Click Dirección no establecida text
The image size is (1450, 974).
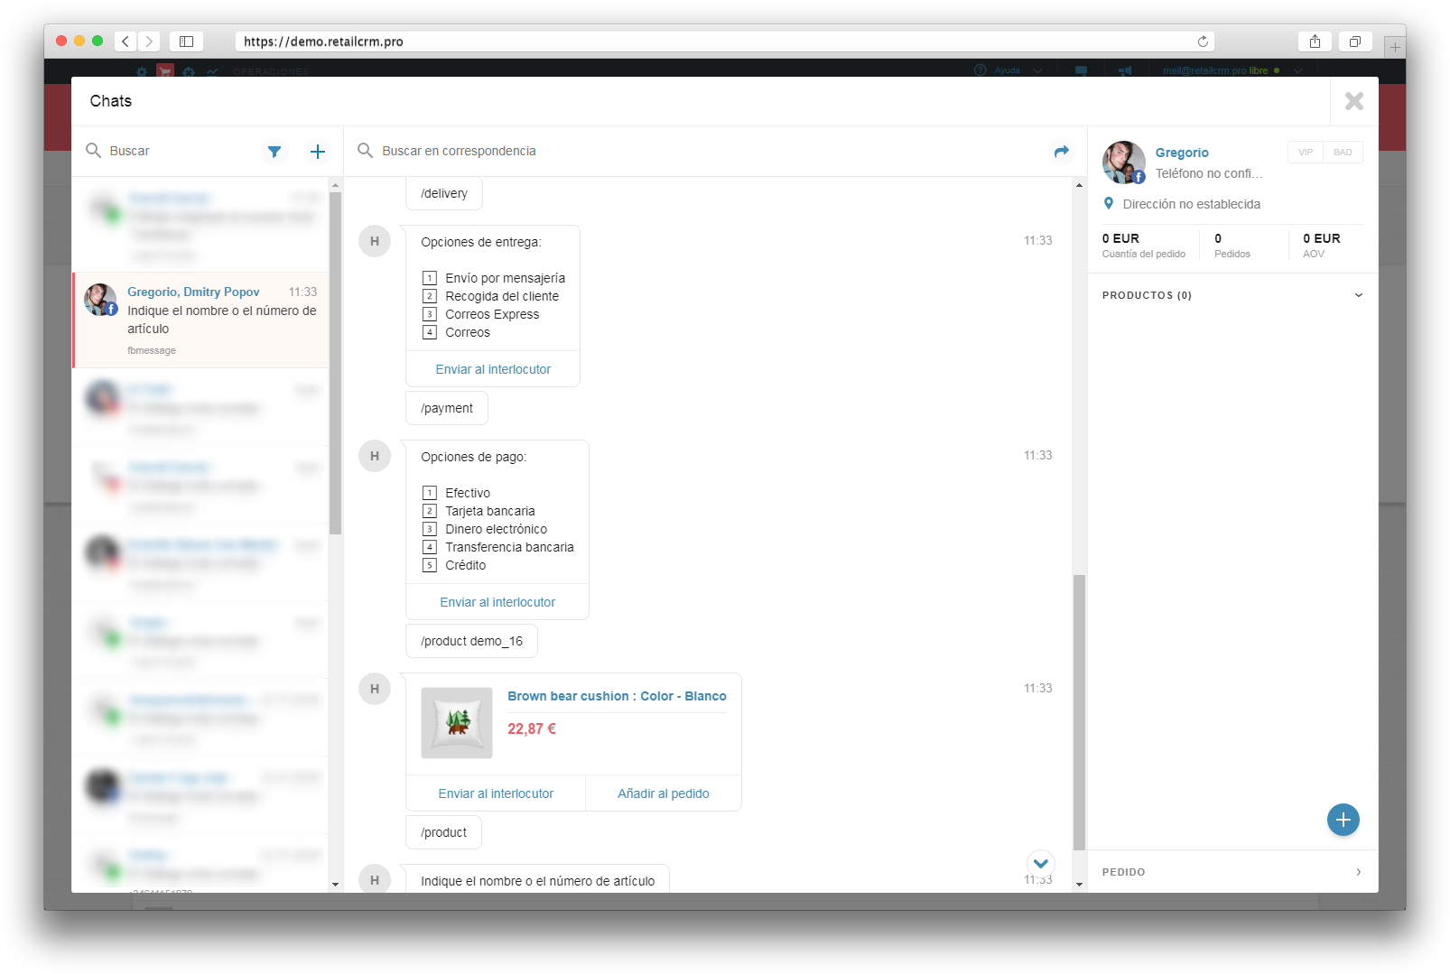pos(1192,204)
